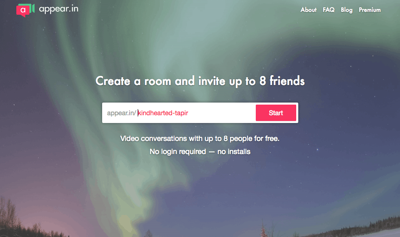400x237 pixels.
Task: Click the Start button
Action: pos(276,113)
